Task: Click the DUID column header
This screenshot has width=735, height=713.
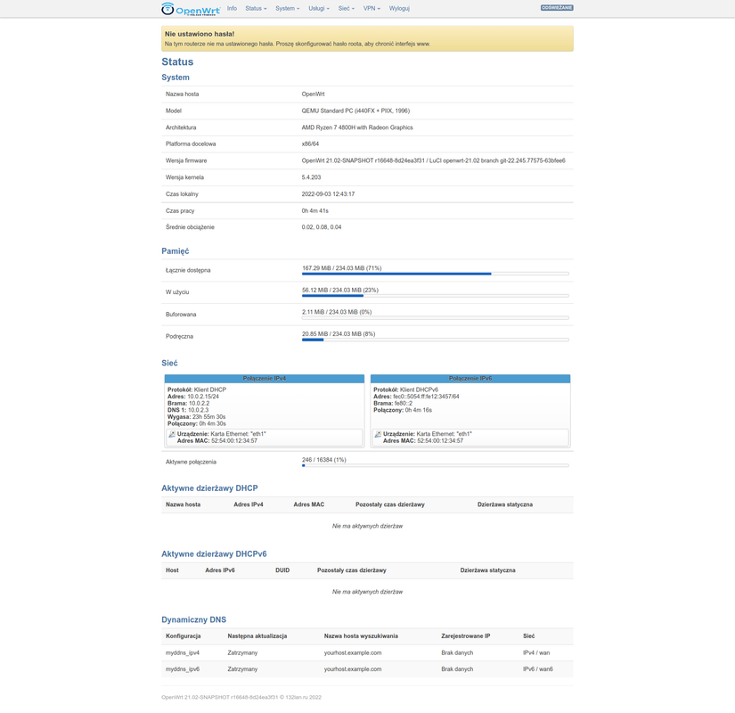Action: (282, 570)
